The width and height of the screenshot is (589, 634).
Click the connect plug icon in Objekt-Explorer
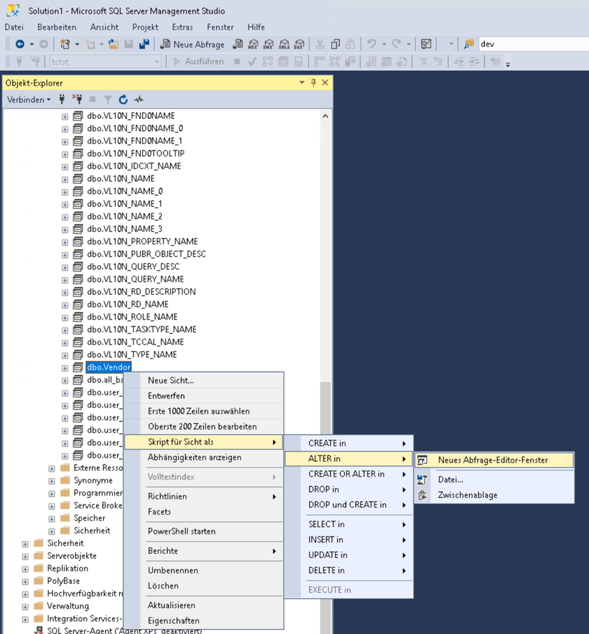[x=62, y=99]
